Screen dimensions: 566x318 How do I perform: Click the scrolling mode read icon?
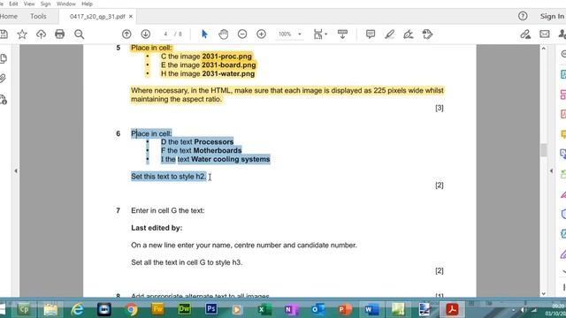point(342,34)
